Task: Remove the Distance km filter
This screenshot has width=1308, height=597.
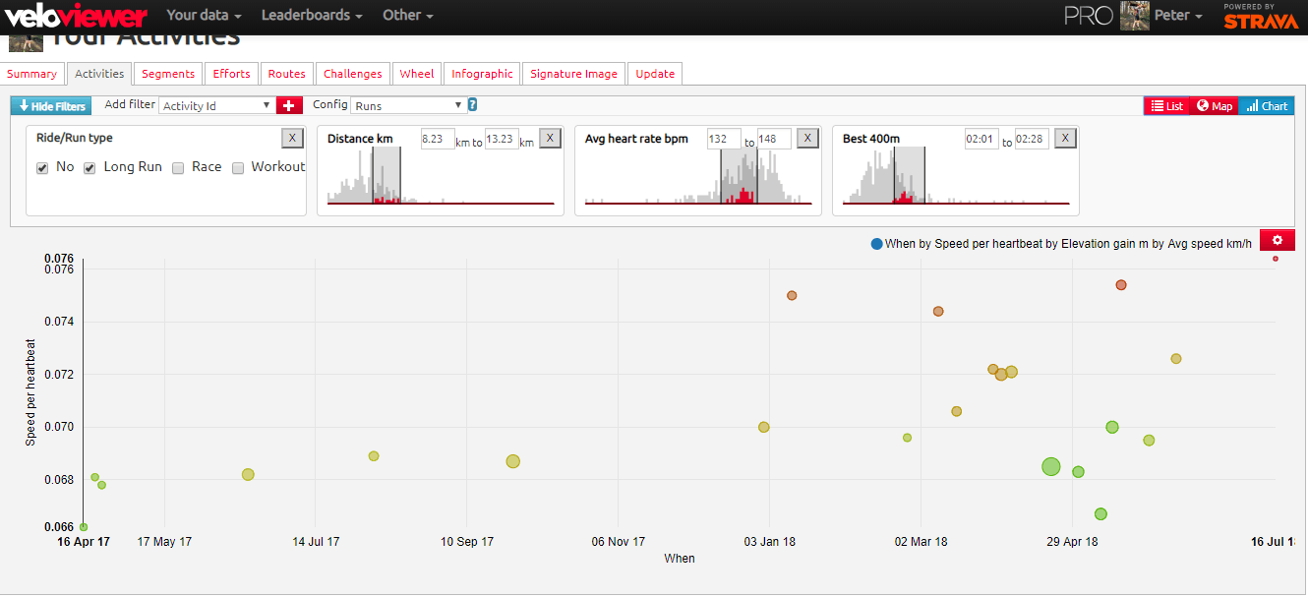Action: pyautogui.click(x=550, y=139)
